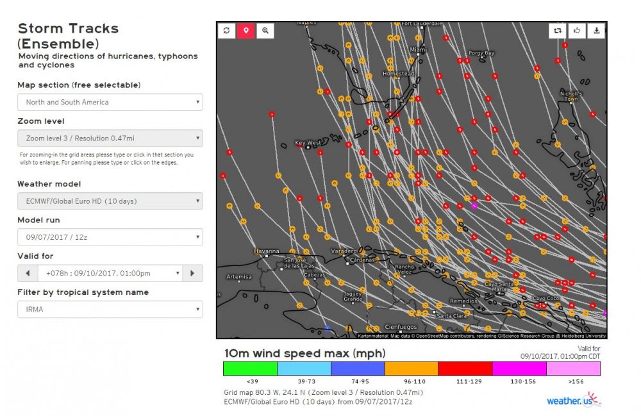Screen dimensions: 641x416
Task: Advance to next forecast time step
Action: coord(192,273)
